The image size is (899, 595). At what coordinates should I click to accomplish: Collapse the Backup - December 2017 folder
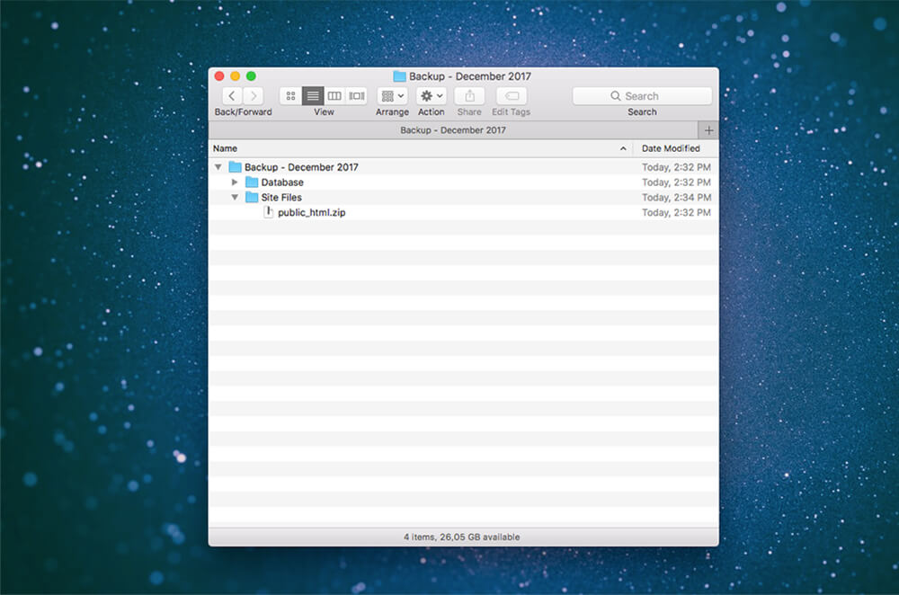[218, 167]
